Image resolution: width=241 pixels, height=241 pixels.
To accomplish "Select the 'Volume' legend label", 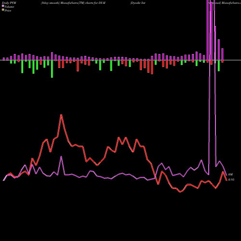I will coord(9,7).
